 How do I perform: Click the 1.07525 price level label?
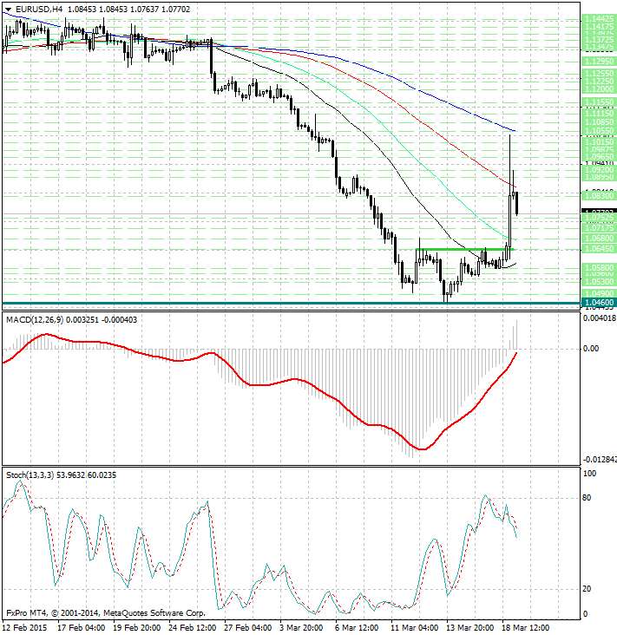(x=599, y=218)
